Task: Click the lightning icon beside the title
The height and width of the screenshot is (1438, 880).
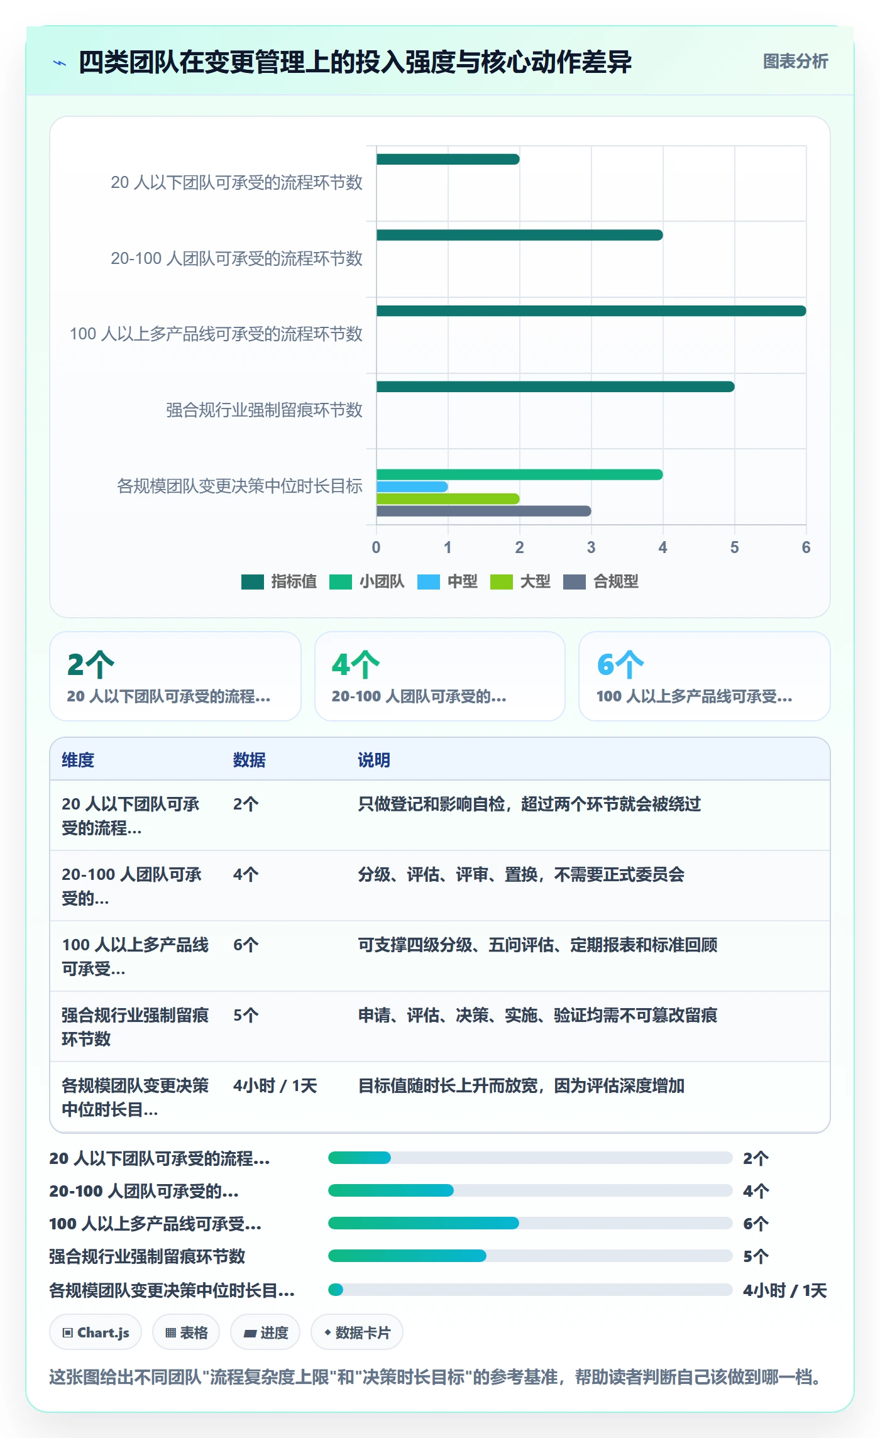Action: 60,63
